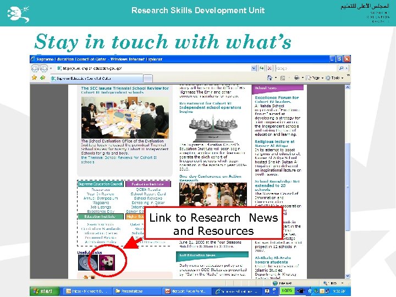This screenshot has width=396, height=297.
Task: Click the Add to Favorites icon
Action: click(x=43, y=78)
